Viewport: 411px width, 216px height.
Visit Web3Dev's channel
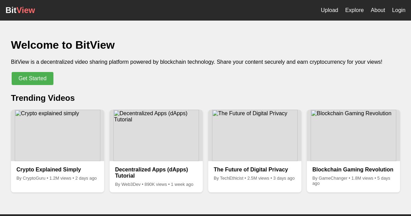tap(131, 184)
